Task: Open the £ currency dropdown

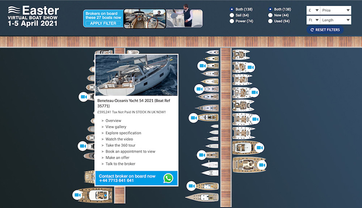Action: pos(313,10)
